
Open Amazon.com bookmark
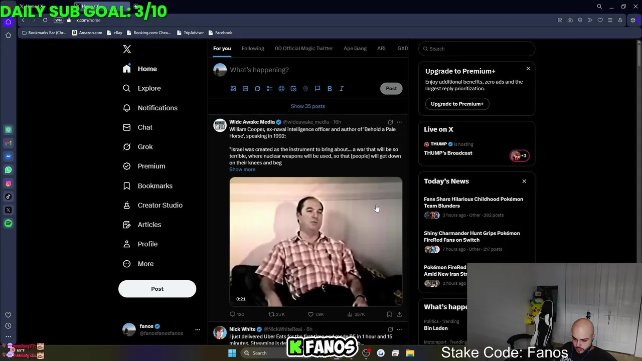click(x=87, y=33)
